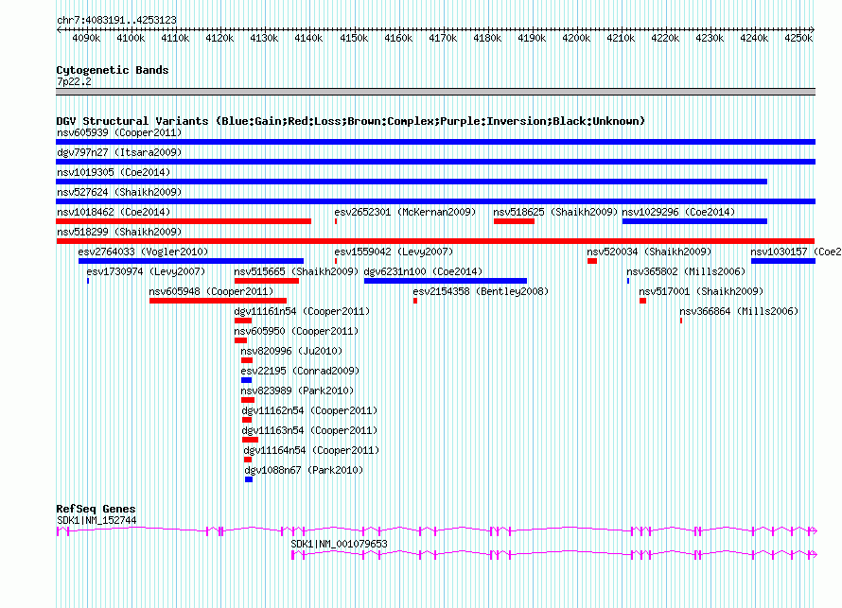Select the nsv520034 (Shaikh2009) variant label

pos(649,252)
